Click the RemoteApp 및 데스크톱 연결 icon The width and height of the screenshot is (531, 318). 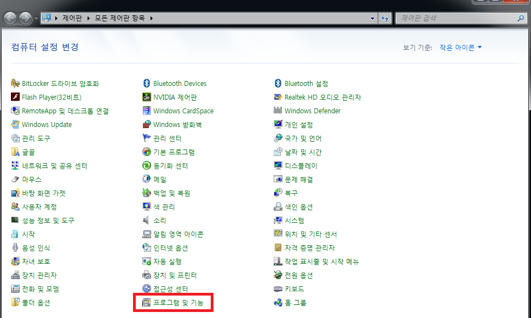pos(15,111)
